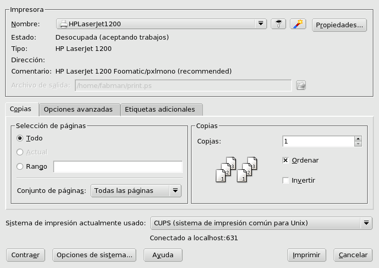379x268 pixels.
Task: Click the output file browse folder icon
Action: click(x=301, y=85)
